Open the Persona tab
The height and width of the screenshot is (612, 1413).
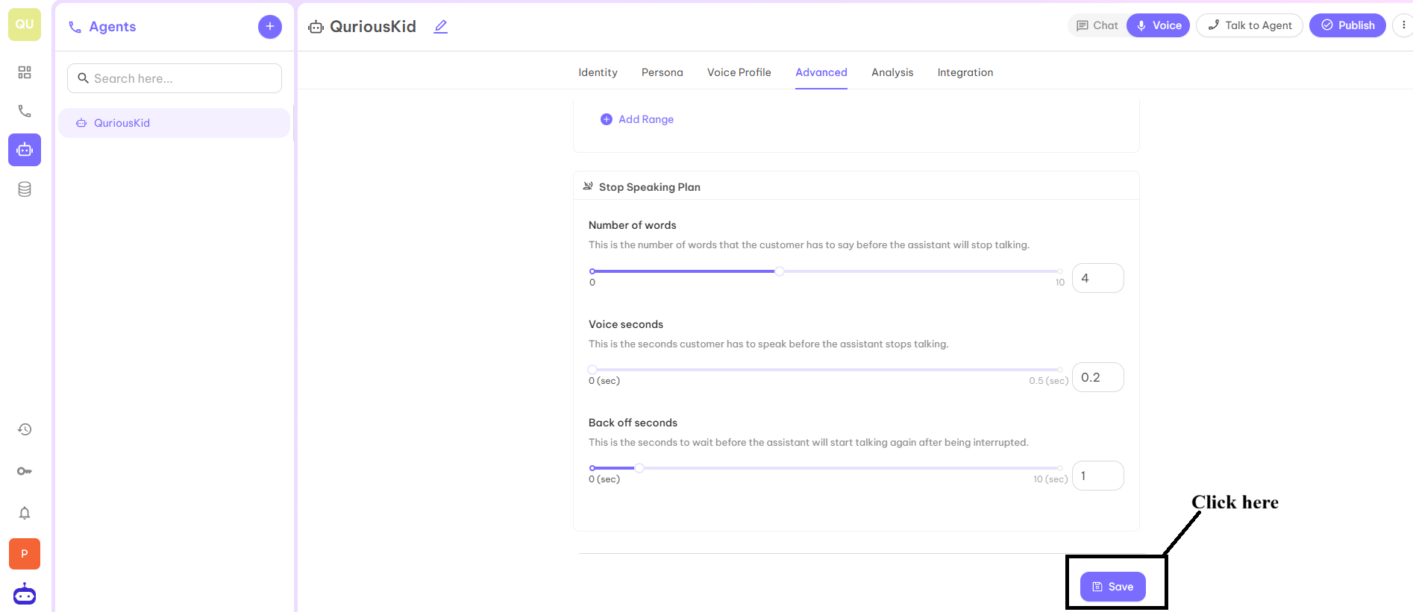[x=662, y=72]
